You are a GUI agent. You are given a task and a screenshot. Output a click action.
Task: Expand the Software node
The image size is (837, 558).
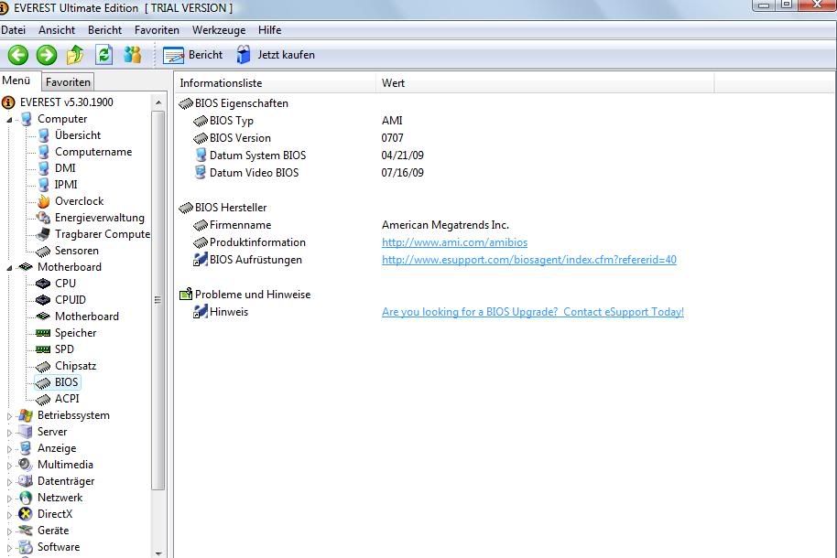(9, 548)
